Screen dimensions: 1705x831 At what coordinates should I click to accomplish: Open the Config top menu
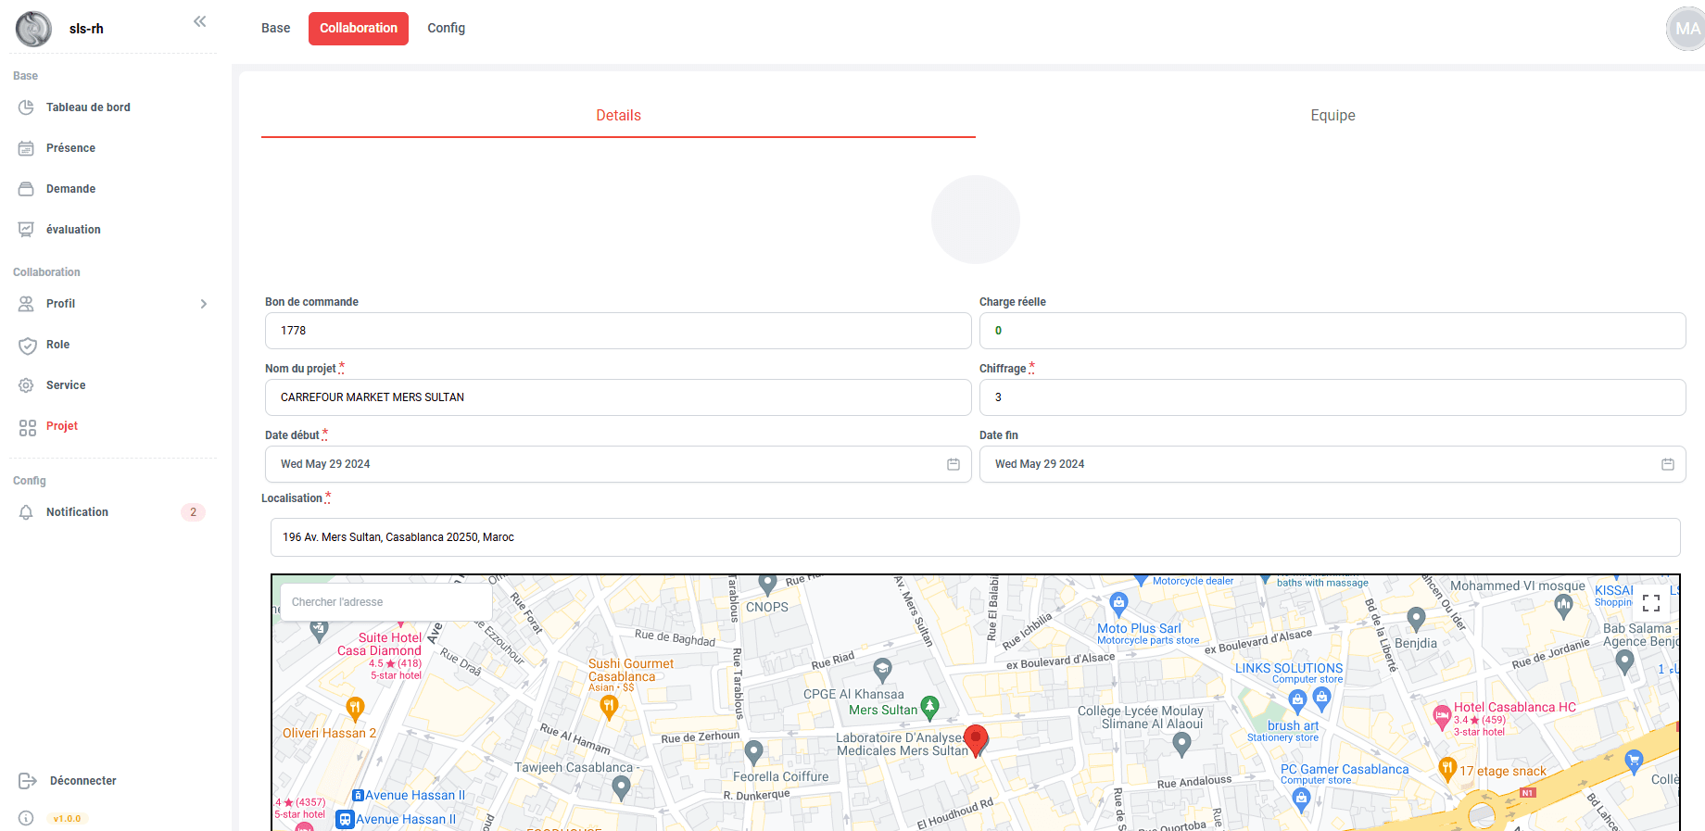tap(446, 28)
